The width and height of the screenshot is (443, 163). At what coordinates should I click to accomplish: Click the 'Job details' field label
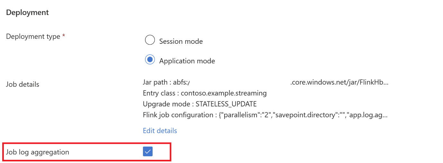pyautogui.click(x=22, y=84)
